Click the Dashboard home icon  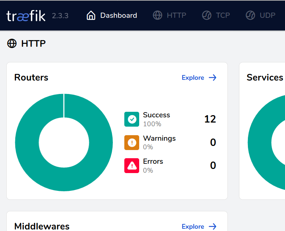91,15
